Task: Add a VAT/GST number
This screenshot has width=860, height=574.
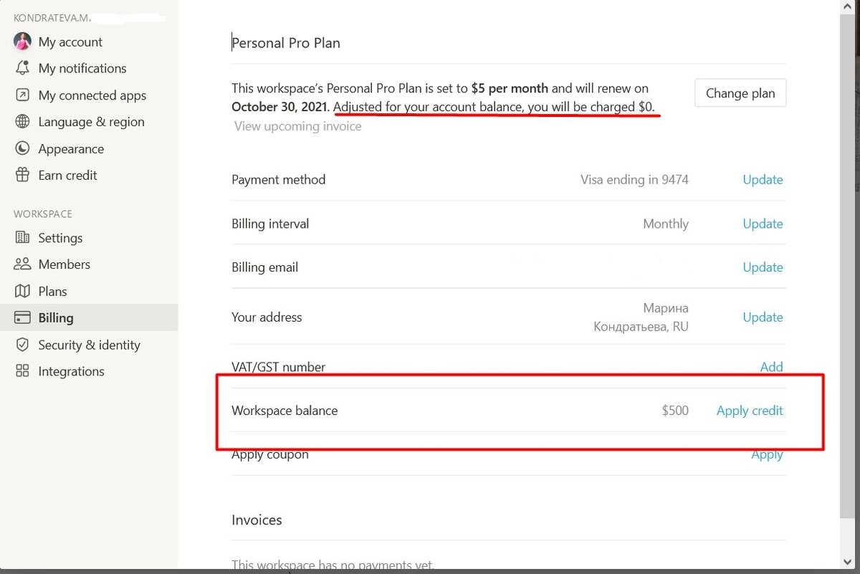Action: click(x=771, y=367)
